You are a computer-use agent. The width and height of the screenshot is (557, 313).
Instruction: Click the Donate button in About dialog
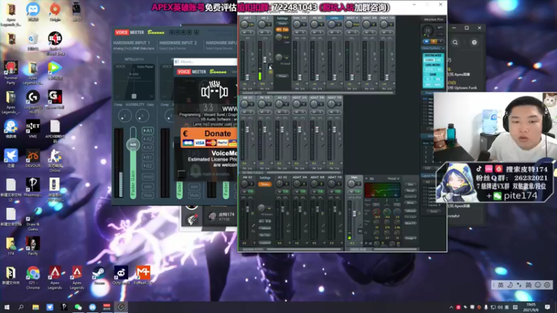point(209,138)
